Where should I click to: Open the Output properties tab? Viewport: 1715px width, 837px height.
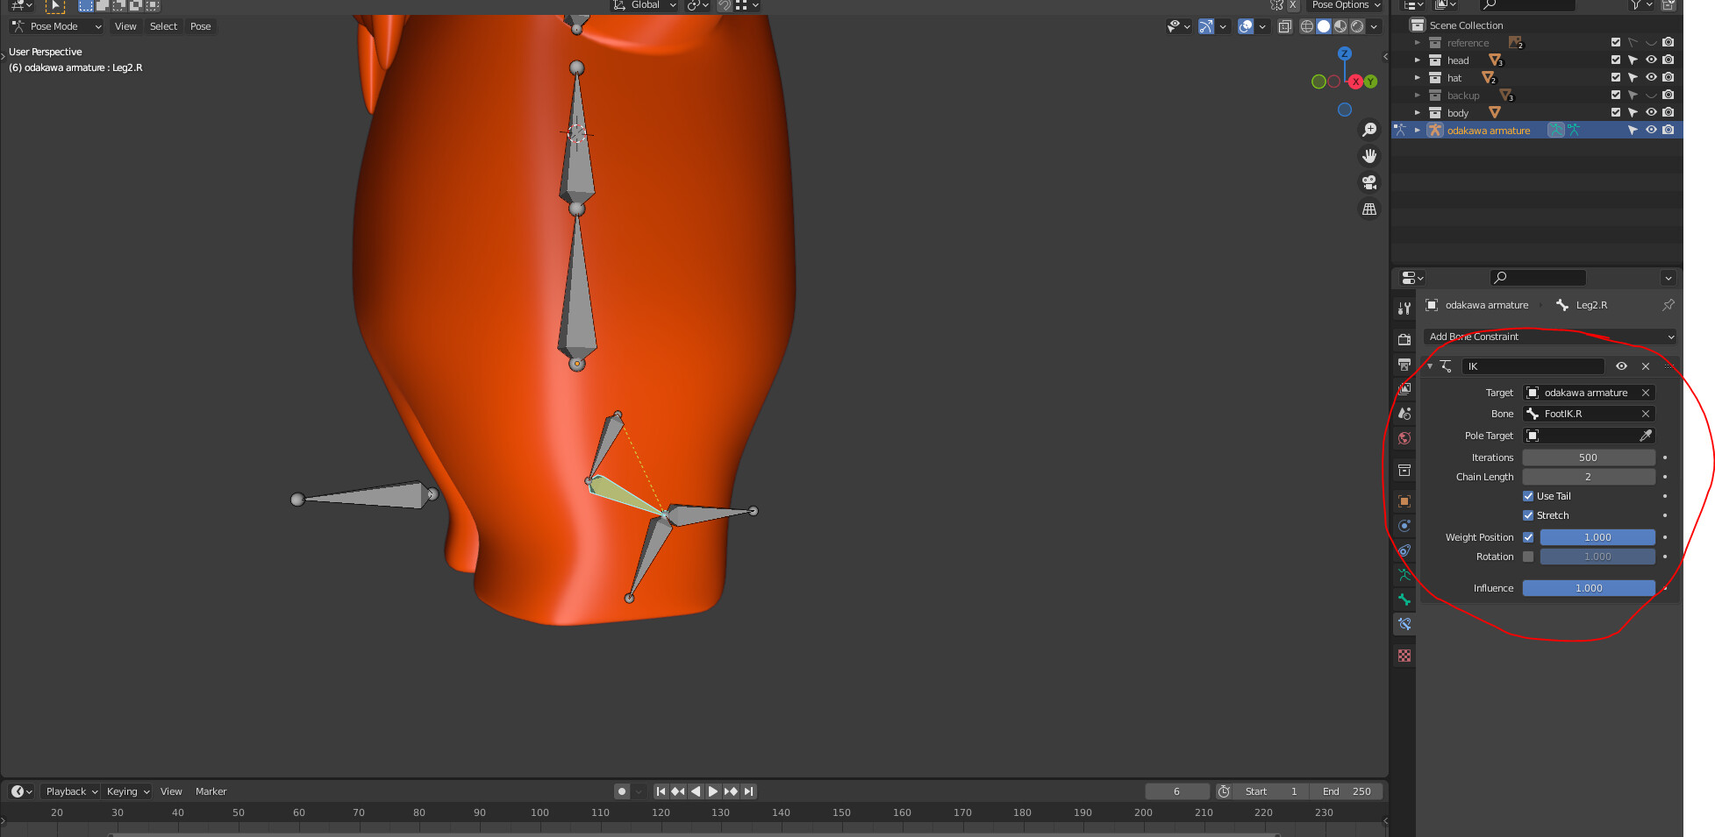[1404, 364]
